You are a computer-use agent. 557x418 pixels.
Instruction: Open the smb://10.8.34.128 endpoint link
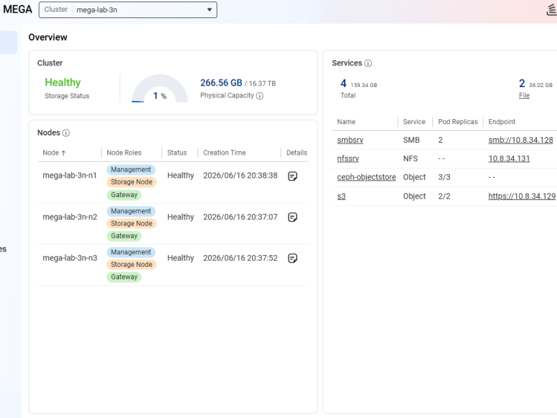point(521,140)
